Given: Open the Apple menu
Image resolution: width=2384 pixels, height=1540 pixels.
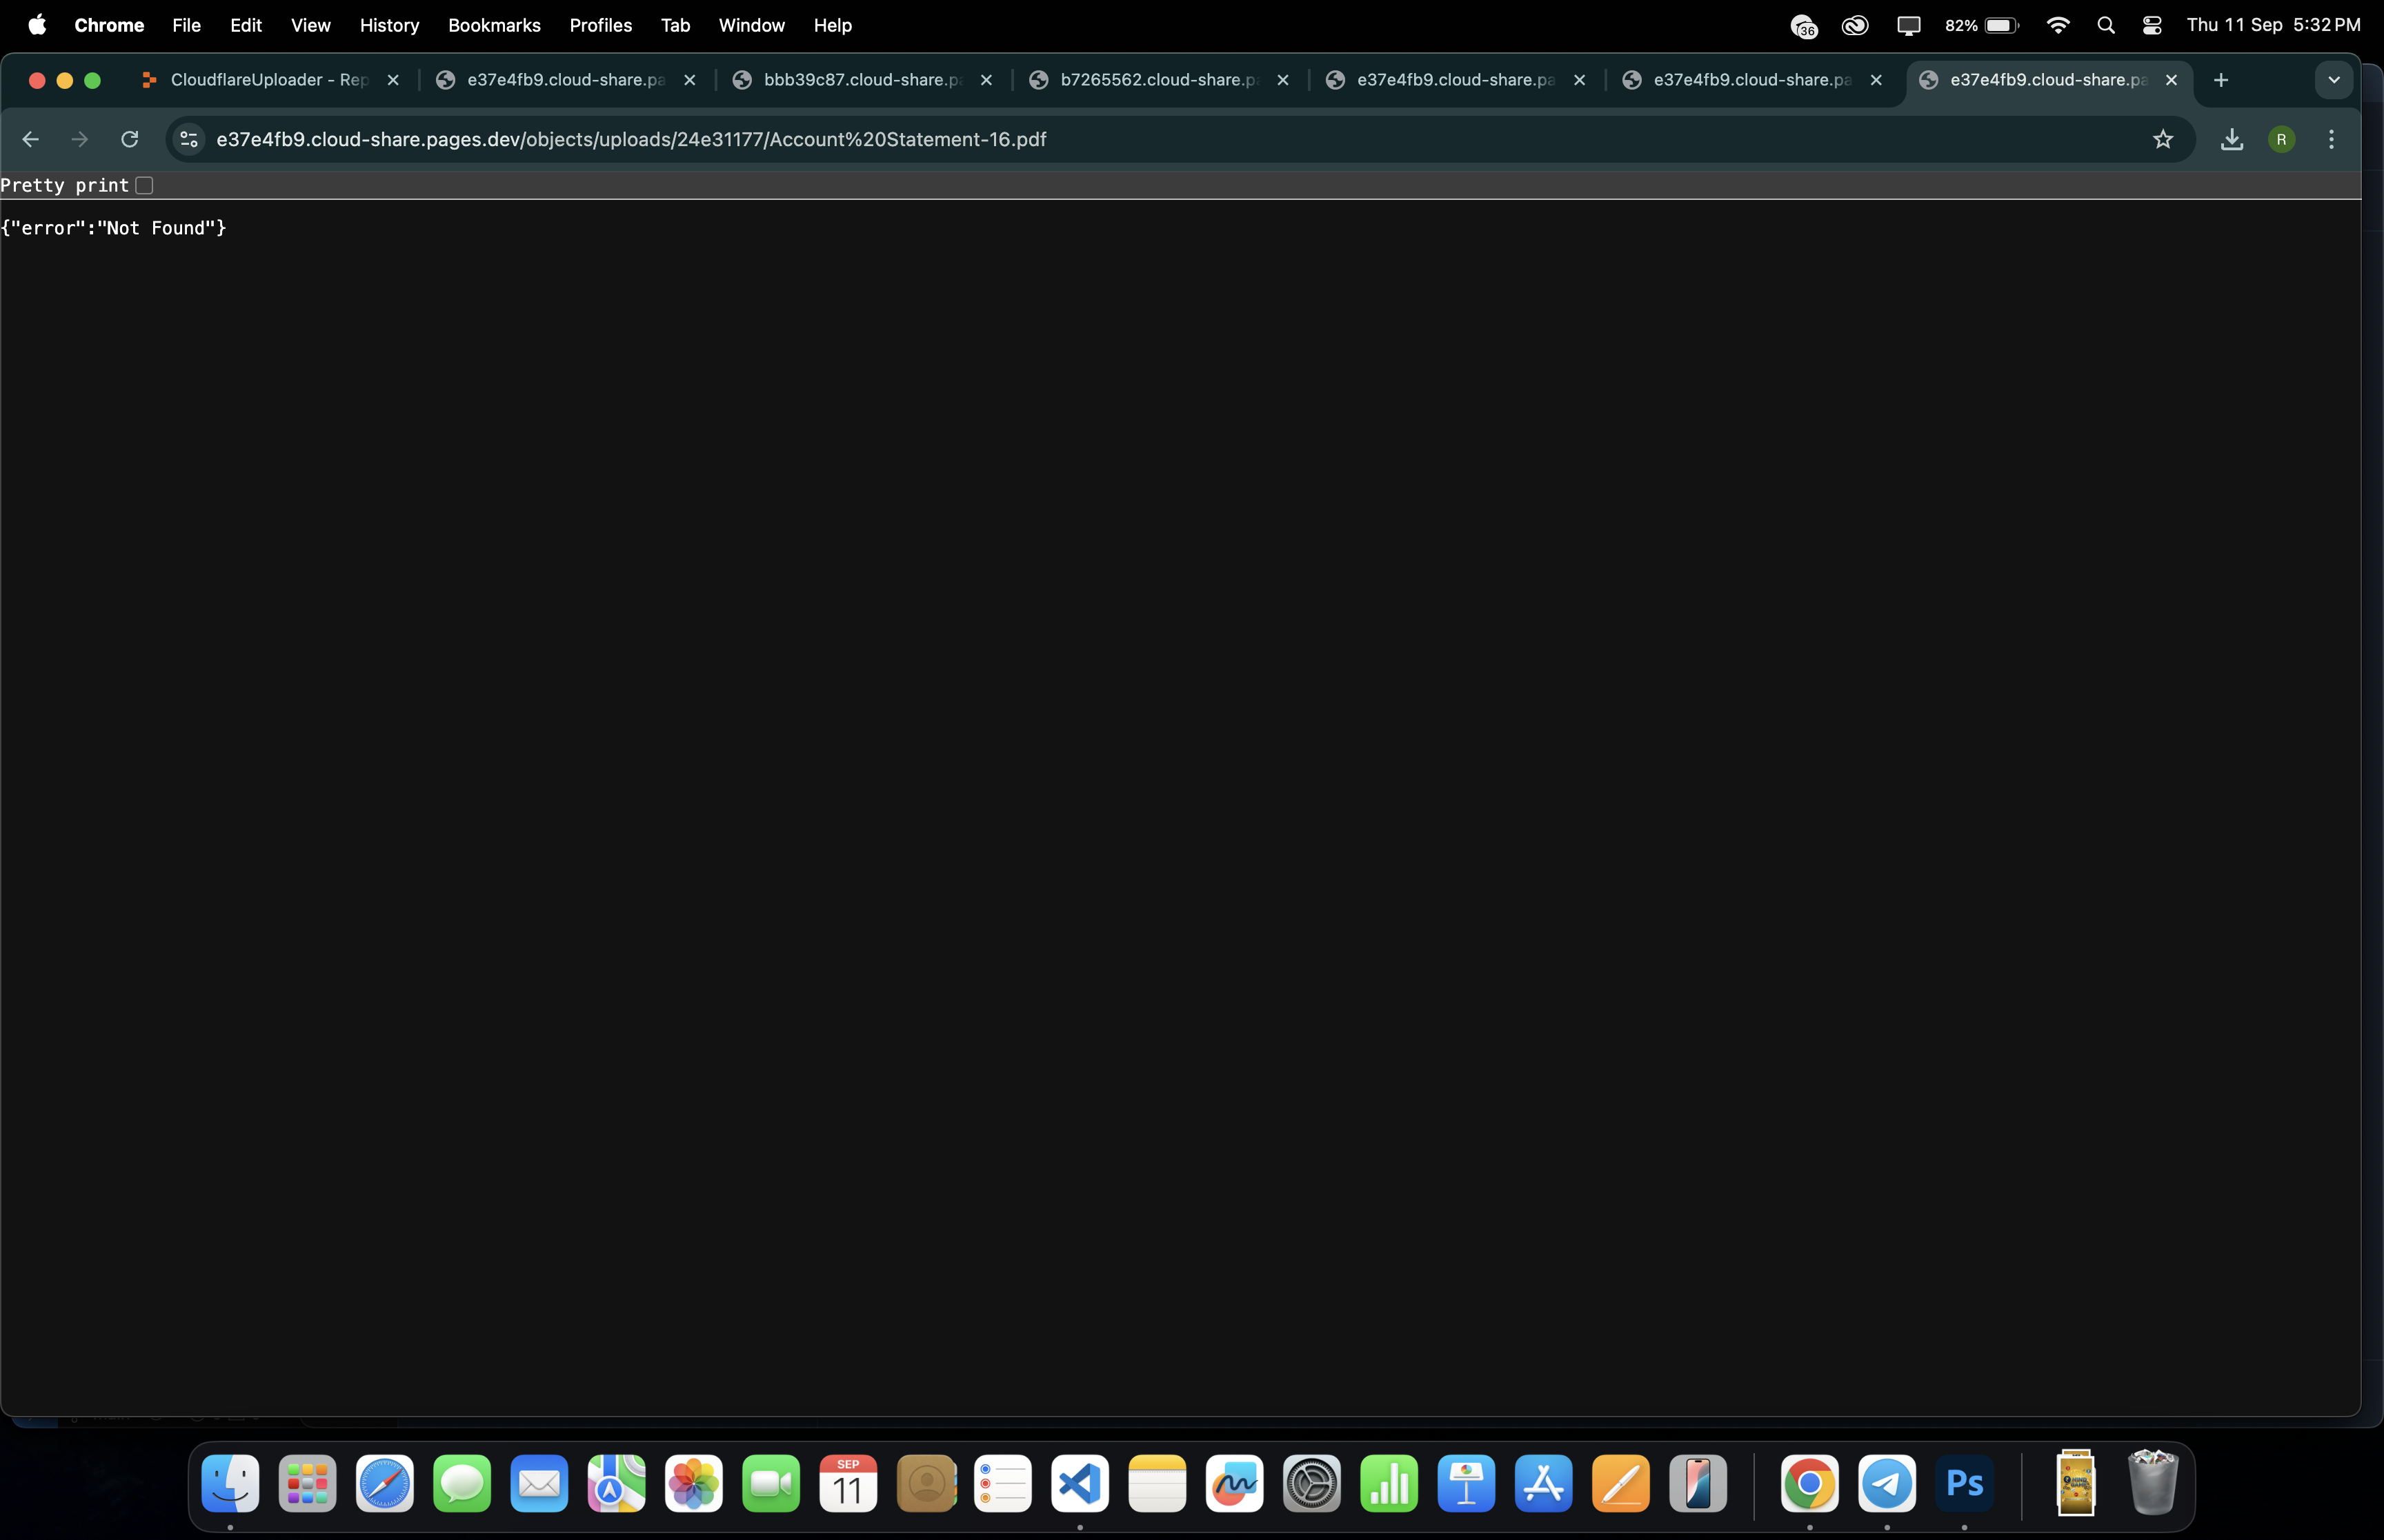Looking at the screenshot, I should click(37, 25).
